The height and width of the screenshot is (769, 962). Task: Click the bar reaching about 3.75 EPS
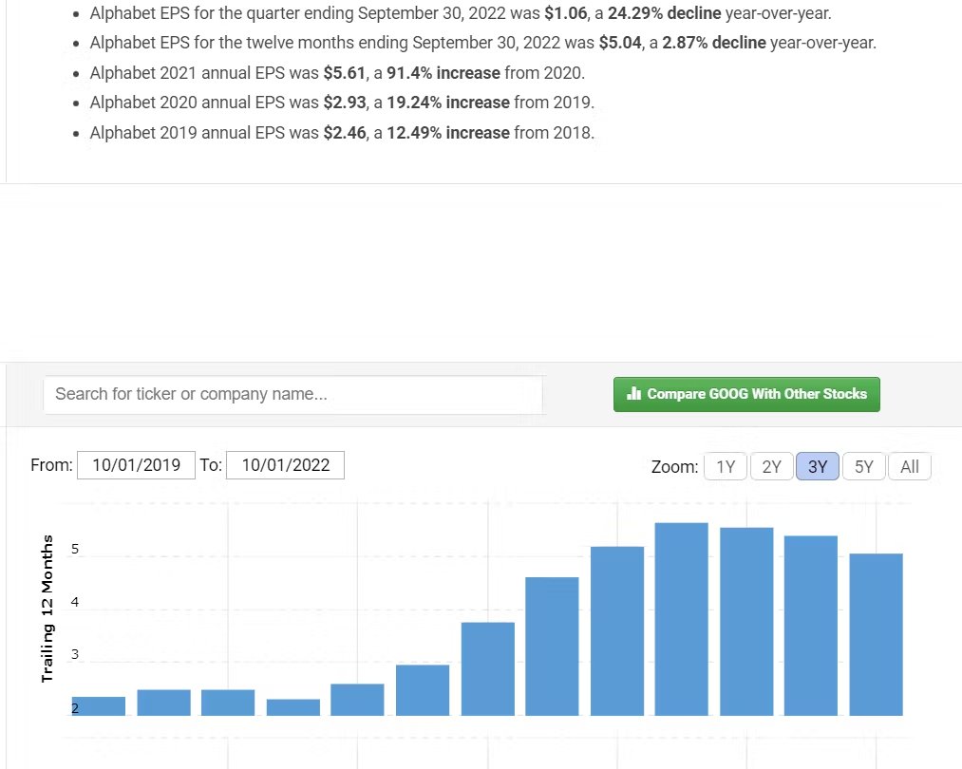pos(488,669)
